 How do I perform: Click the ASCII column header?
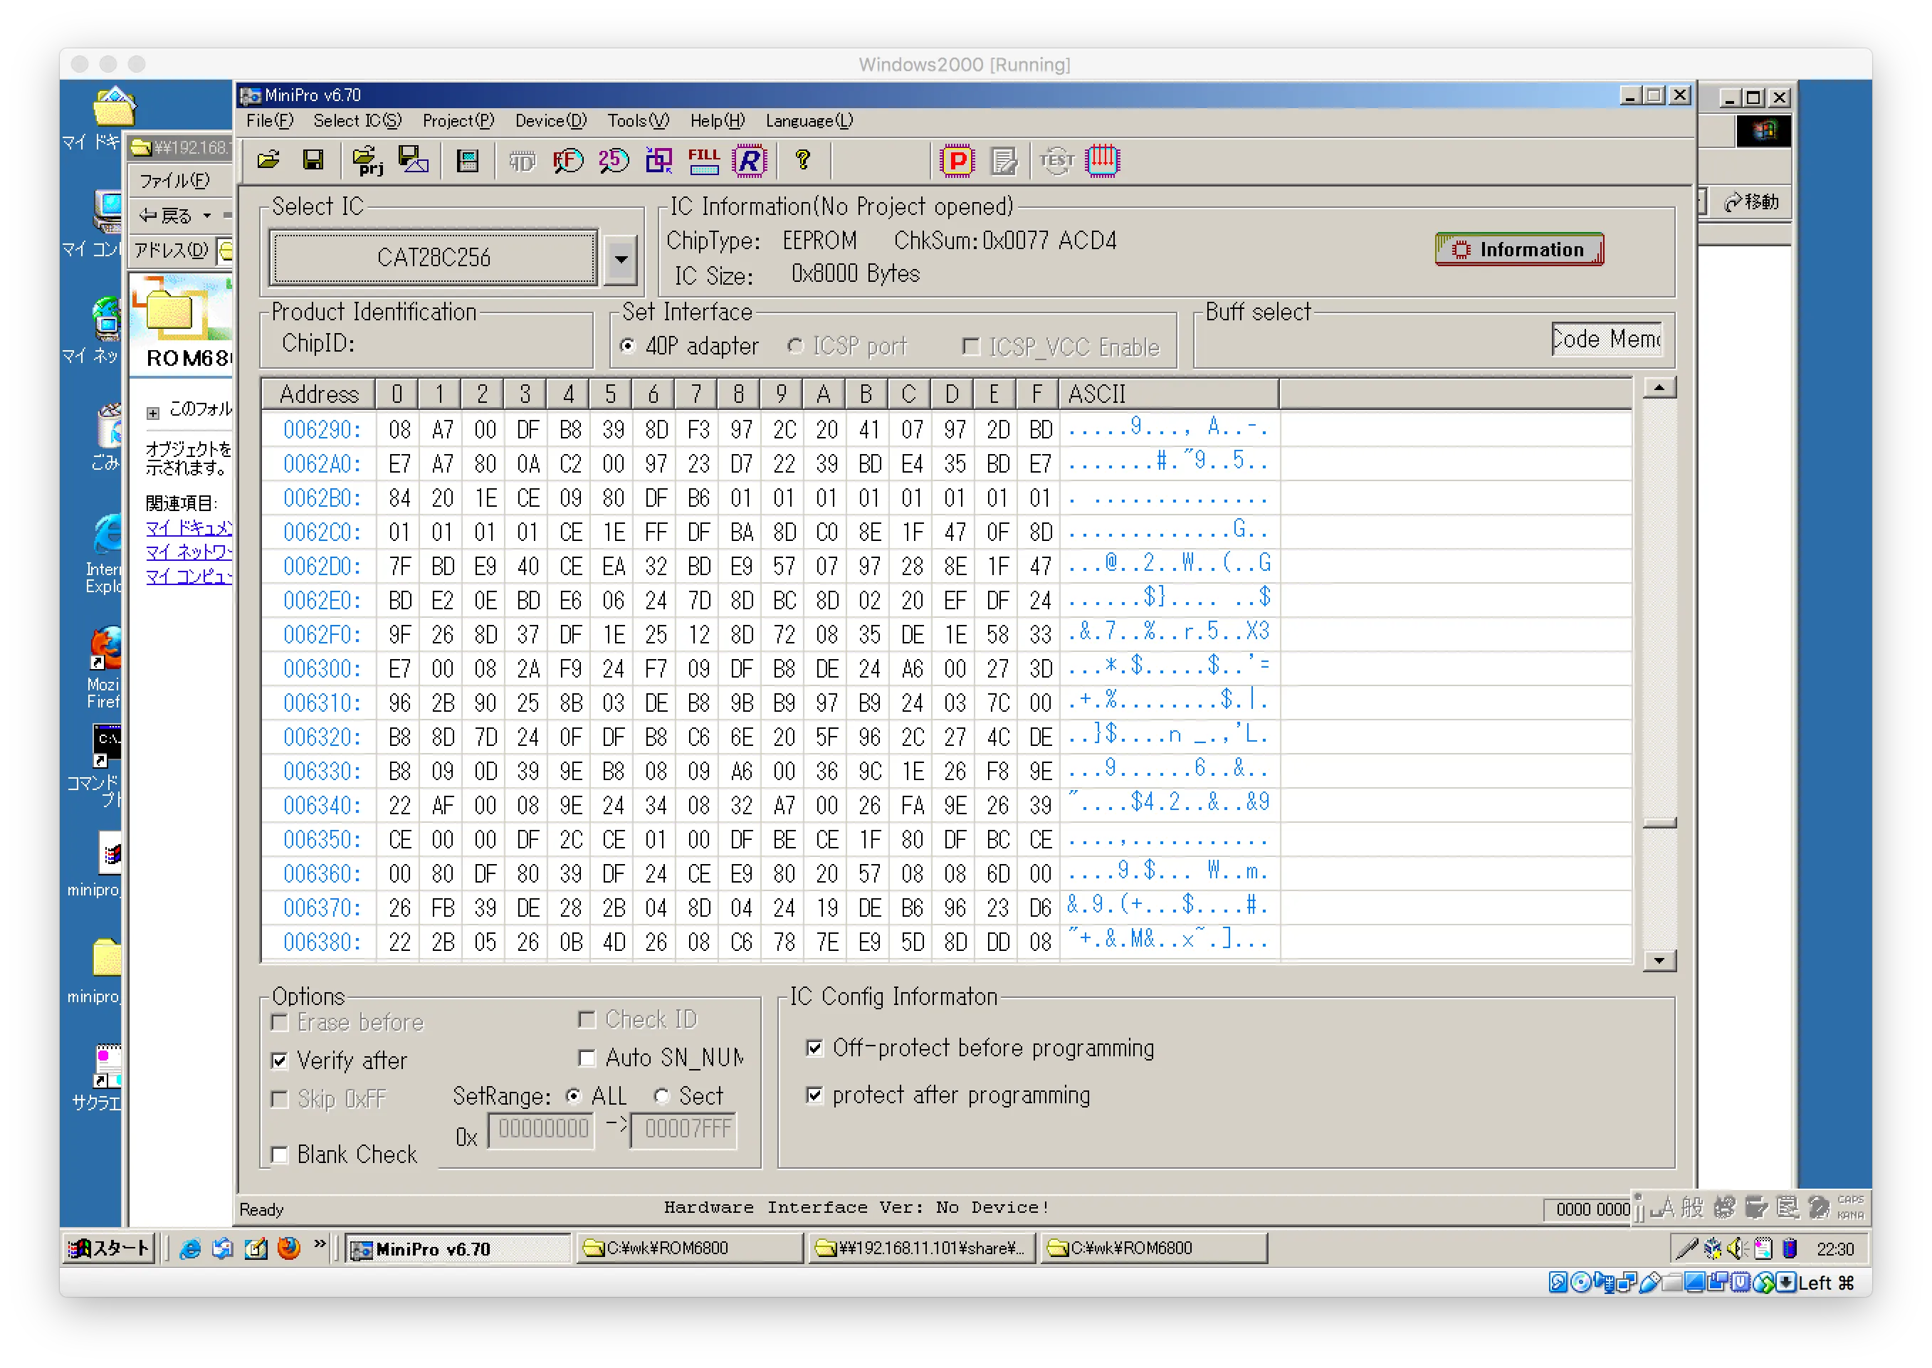tap(1169, 394)
